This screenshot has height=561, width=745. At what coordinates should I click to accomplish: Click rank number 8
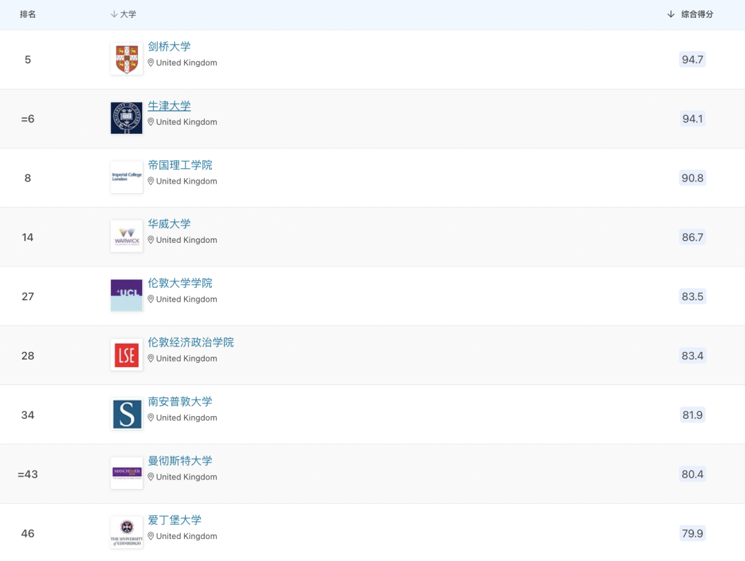[x=28, y=178]
